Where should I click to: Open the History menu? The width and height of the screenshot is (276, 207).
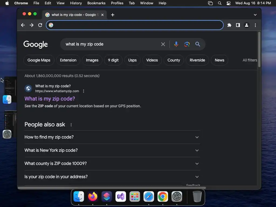[76, 3]
